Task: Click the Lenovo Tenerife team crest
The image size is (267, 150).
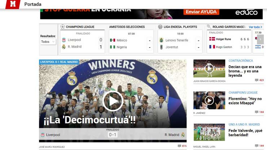Action: click(161, 40)
